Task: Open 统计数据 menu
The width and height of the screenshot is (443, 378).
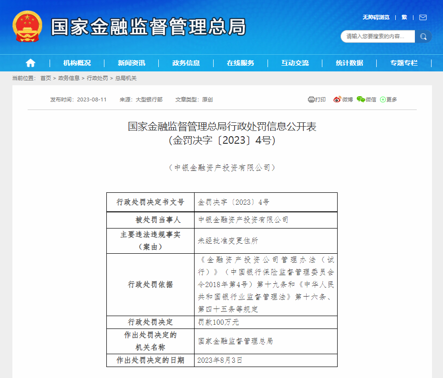Action: (350, 63)
